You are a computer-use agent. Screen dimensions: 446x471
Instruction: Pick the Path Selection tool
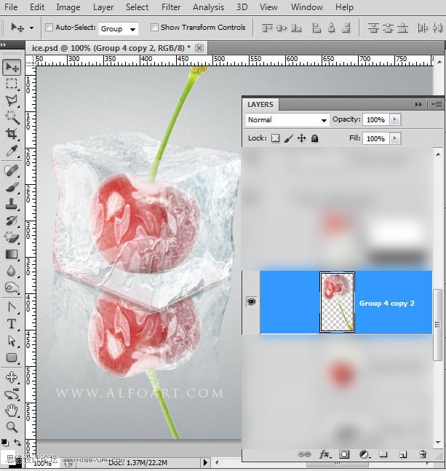pyautogui.click(x=12, y=341)
